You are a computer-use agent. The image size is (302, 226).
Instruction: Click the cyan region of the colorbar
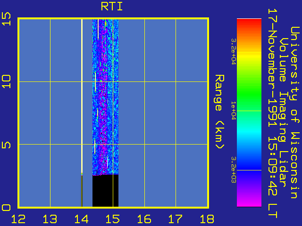[249, 132]
